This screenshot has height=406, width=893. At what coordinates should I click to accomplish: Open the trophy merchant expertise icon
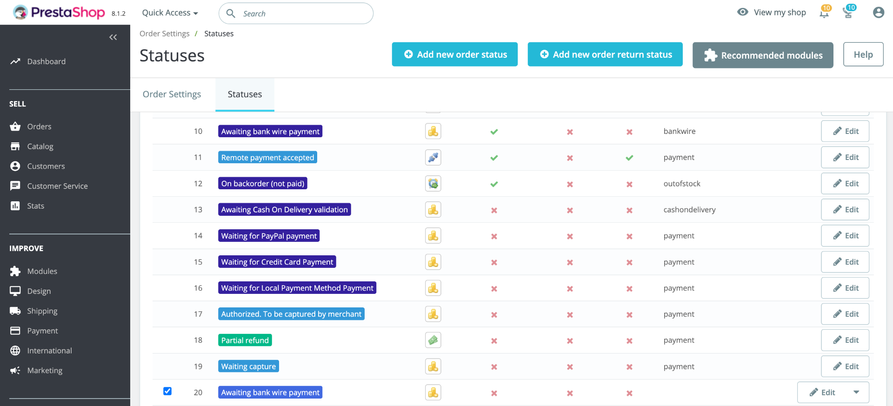(x=848, y=13)
